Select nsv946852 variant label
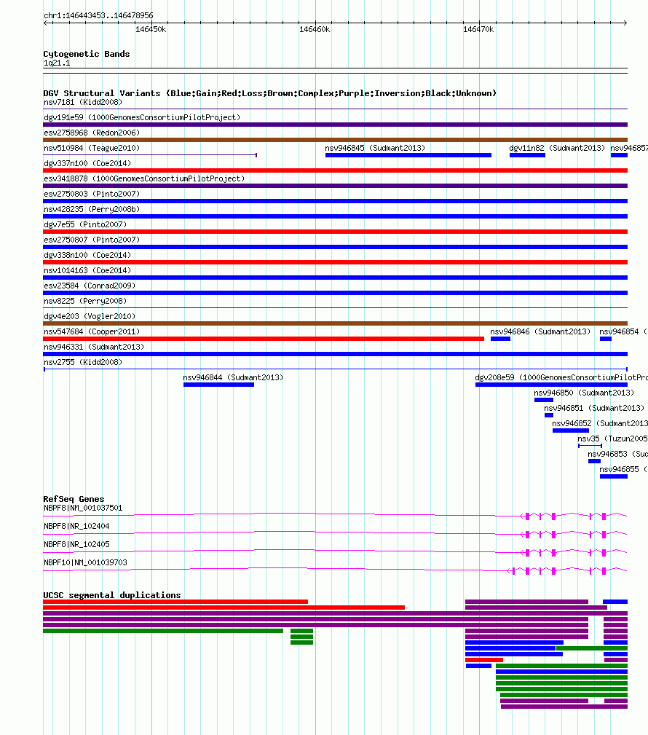The height and width of the screenshot is (735, 648). pos(600,424)
